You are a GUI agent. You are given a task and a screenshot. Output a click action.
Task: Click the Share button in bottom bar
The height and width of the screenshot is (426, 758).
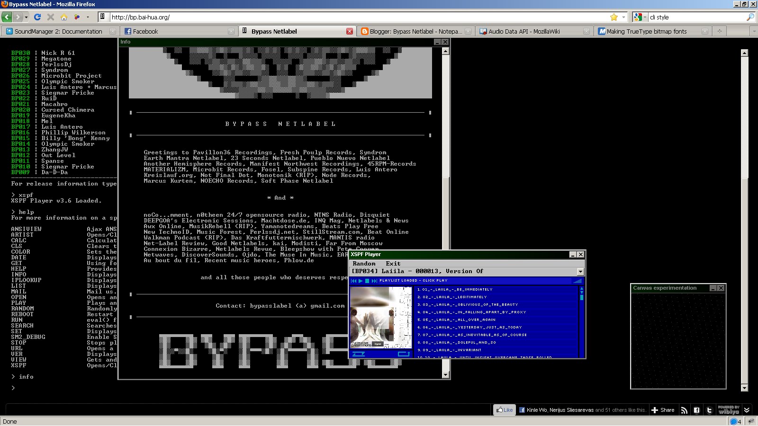(663, 410)
